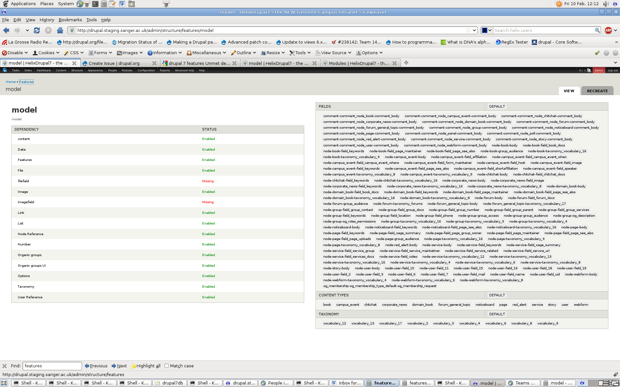Click Log out in the admin toolbar
Image resolution: width=620 pixels, height=387 pixels.
[613, 70]
